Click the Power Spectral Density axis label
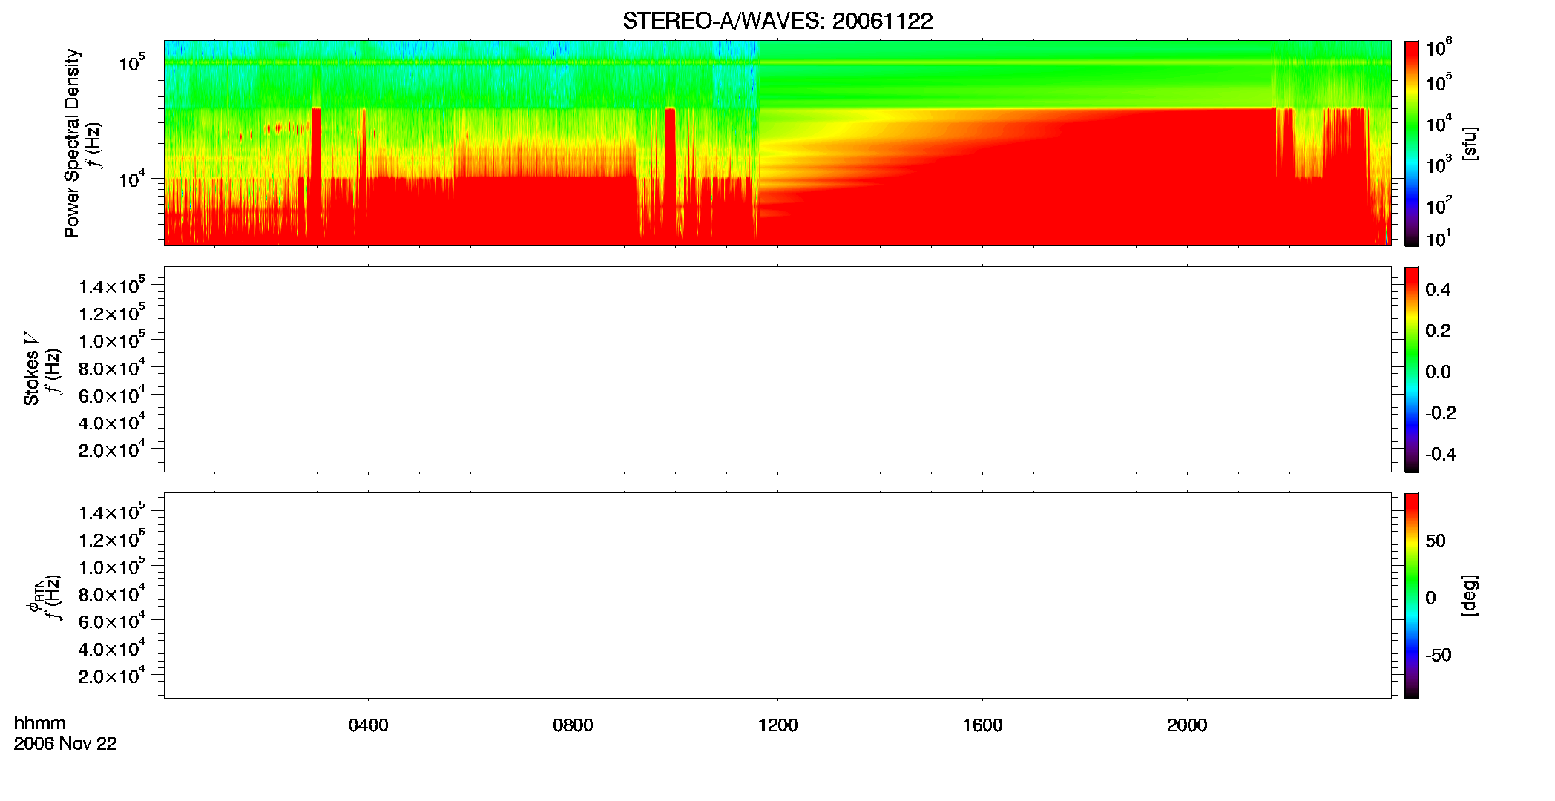This screenshot has width=1555, height=801. (x=71, y=143)
